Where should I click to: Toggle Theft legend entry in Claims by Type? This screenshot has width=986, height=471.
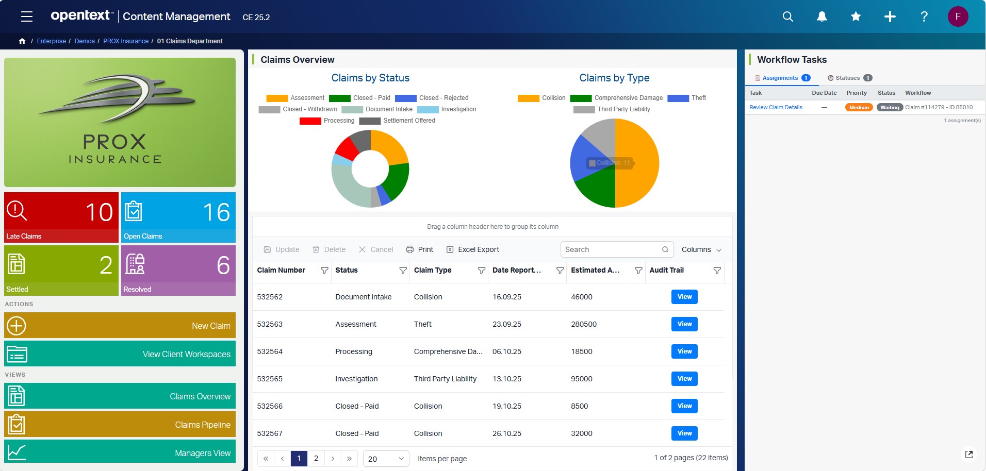pyautogui.click(x=686, y=98)
